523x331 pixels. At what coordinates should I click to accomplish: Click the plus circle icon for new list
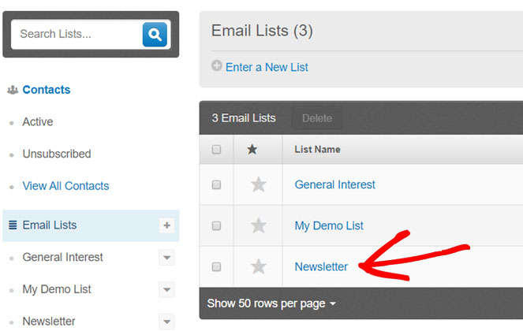pyautogui.click(x=217, y=67)
